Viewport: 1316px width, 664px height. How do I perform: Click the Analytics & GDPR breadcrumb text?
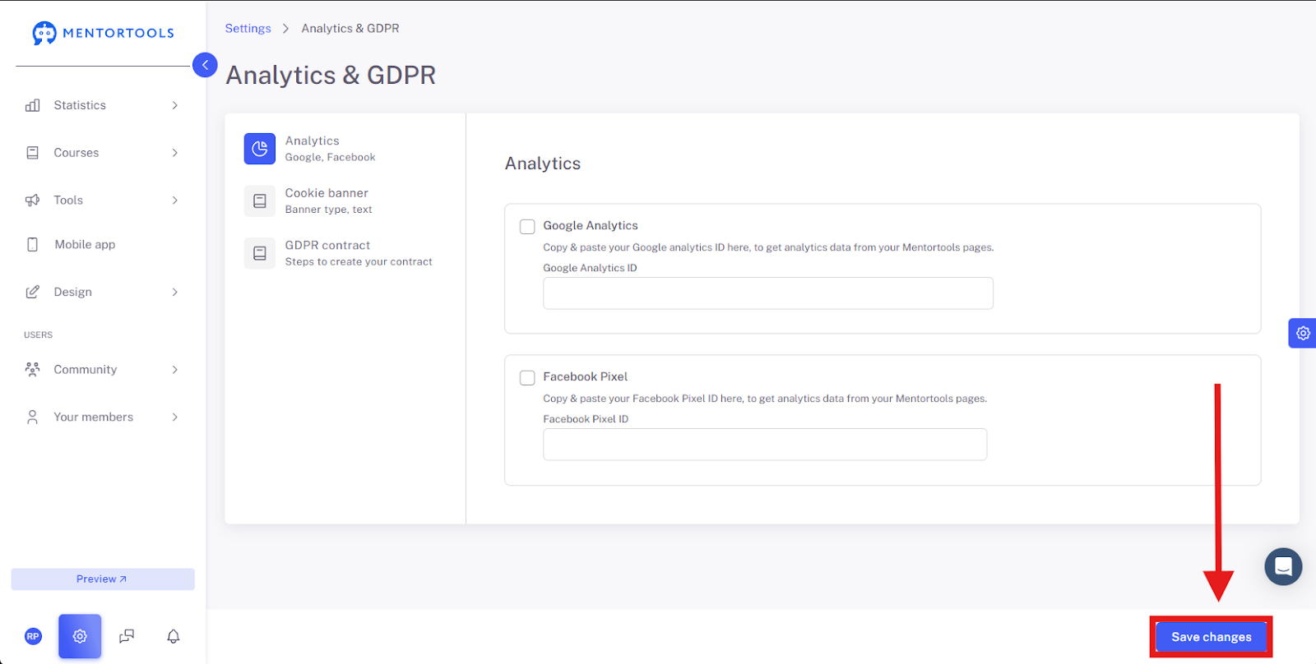[350, 28]
